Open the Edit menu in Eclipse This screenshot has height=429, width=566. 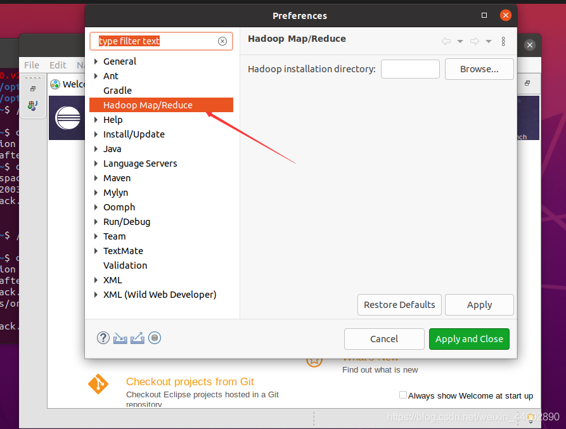pyautogui.click(x=58, y=65)
